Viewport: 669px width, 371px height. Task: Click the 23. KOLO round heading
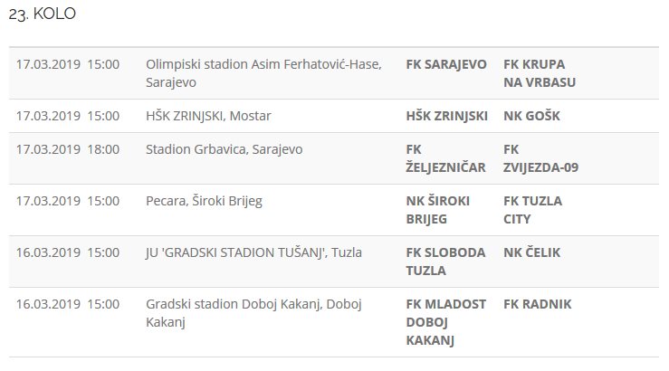(x=43, y=14)
